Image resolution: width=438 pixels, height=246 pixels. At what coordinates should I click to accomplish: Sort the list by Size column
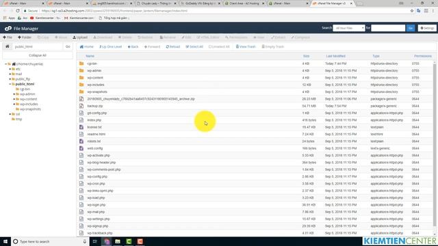click(306, 56)
